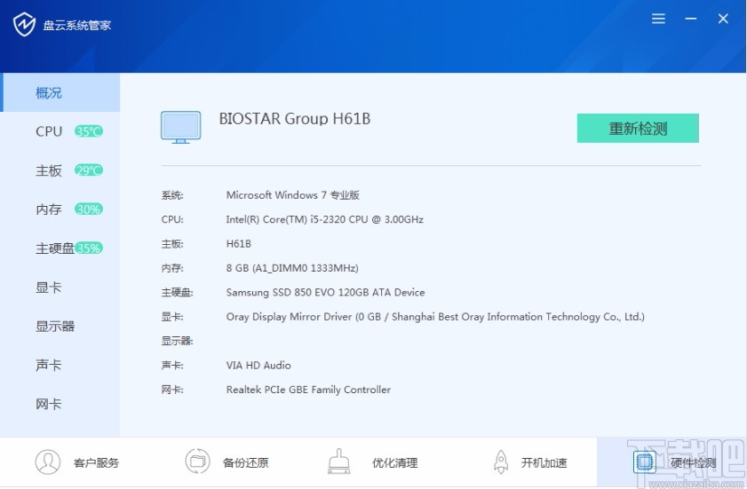Click the 硬件检测 chip icon
The width and height of the screenshot is (747, 489).
[x=645, y=461]
